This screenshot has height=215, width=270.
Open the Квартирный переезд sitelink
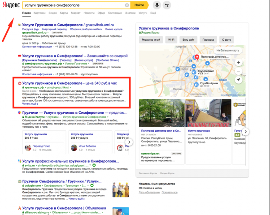tap(54, 29)
